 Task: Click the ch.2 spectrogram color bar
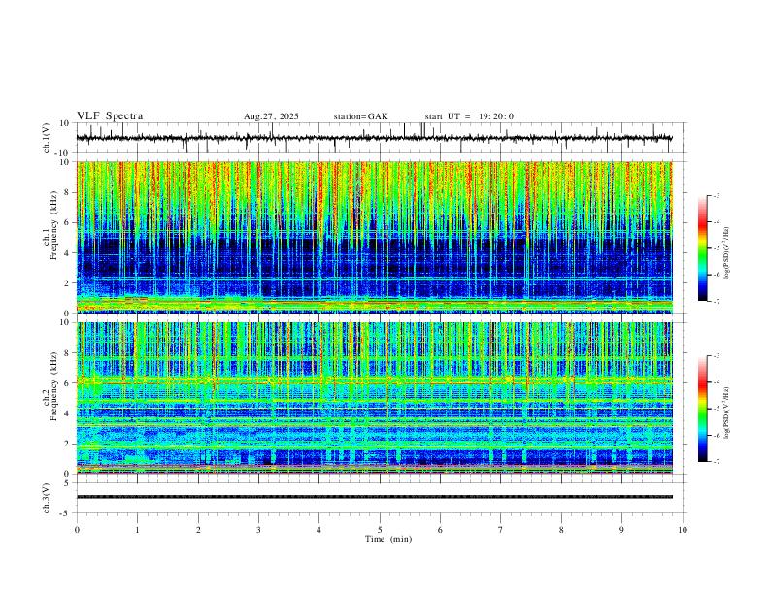tap(703, 409)
